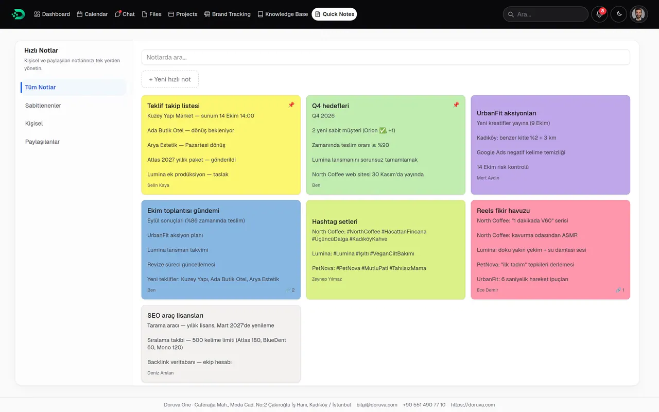The width and height of the screenshot is (659, 412).
Task: Show Kişisel notes in sidebar
Action: pos(74,124)
